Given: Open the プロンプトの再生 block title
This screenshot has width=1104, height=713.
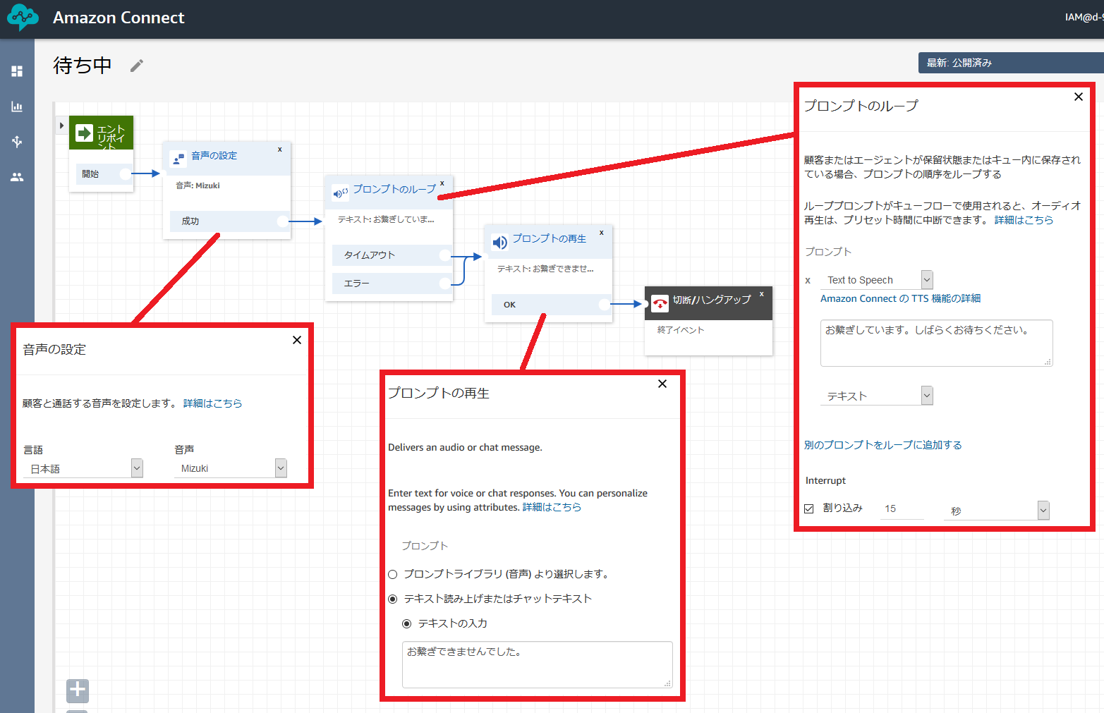Looking at the screenshot, I should pyautogui.click(x=550, y=238).
